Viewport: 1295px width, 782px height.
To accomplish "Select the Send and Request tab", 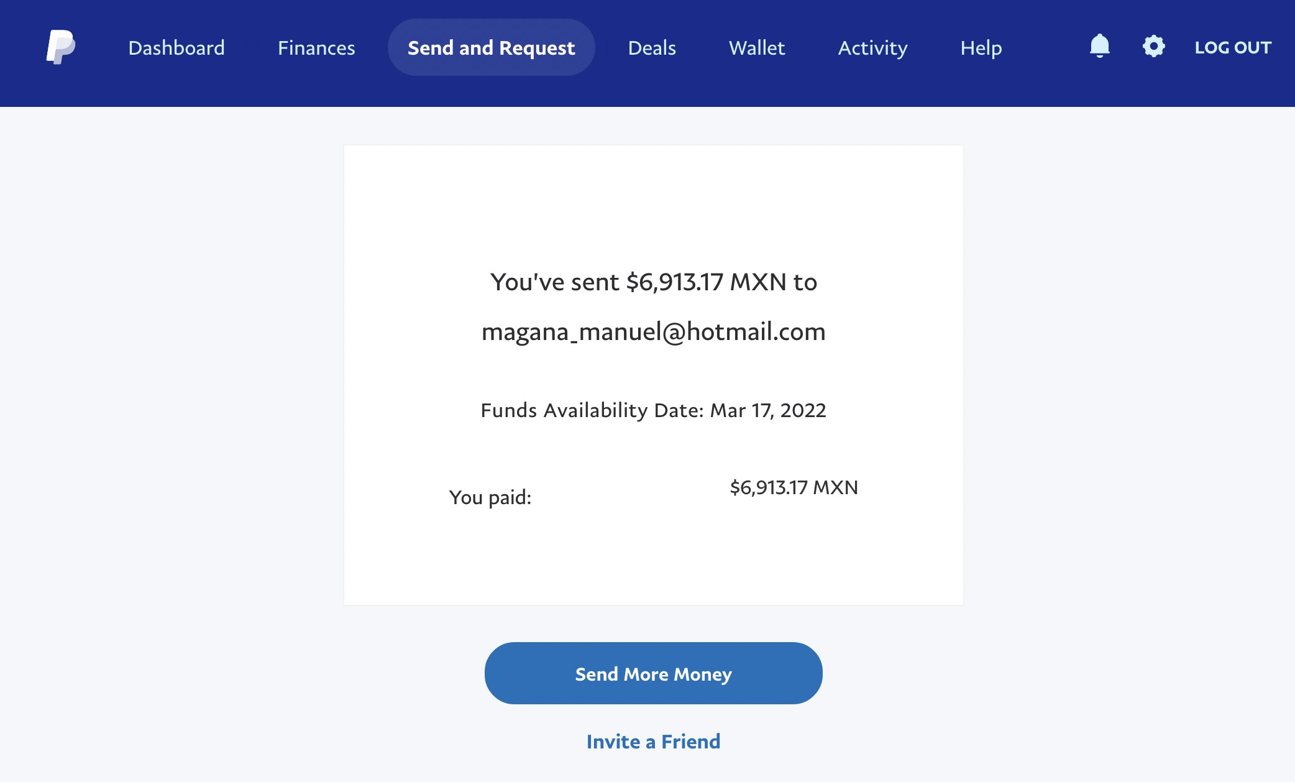I will point(491,47).
